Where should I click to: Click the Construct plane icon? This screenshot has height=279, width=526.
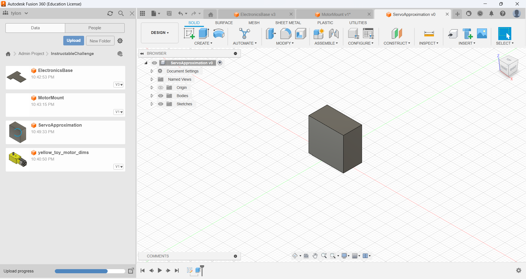click(397, 34)
